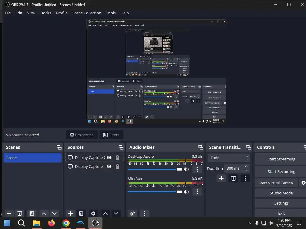Open the Tools menu
This screenshot has height=229, width=306.
111,13
